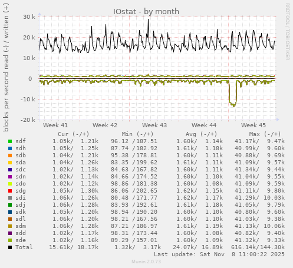The image size is (293, 268).
Task: Click sdi max value '41.29k/ 10.03k'
Action: pos(259,198)
